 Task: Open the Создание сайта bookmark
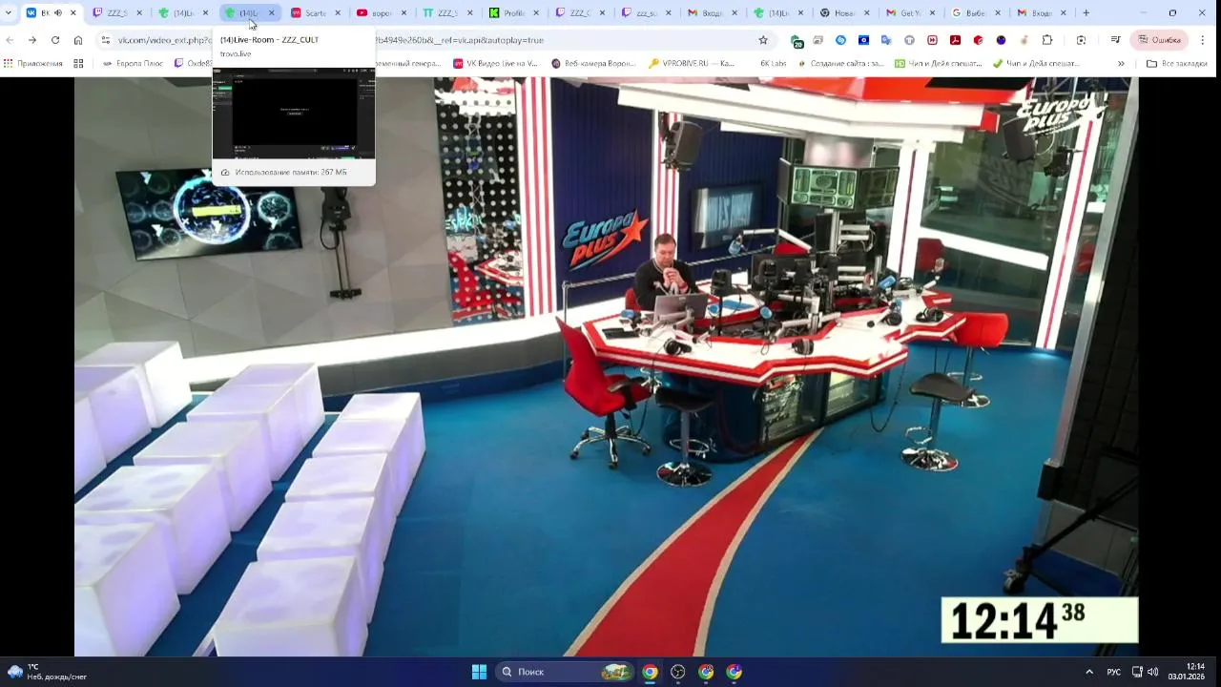coord(840,63)
